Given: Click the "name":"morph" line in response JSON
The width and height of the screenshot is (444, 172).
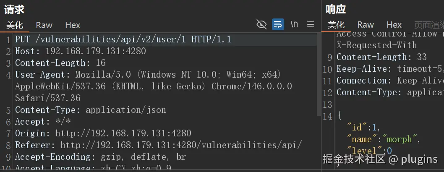Looking at the screenshot, I should (x=384, y=139).
